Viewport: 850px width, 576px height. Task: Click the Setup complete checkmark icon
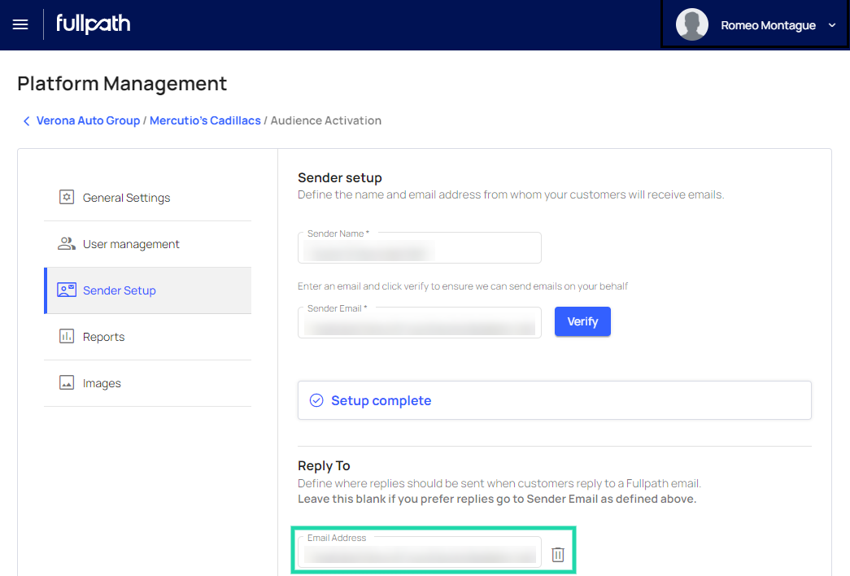click(316, 400)
